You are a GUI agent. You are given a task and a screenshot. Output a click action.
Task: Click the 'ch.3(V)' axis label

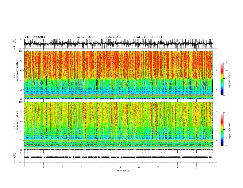coord(15,158)
